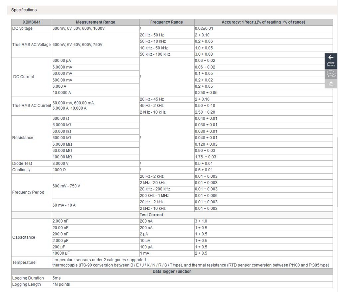
Task: Click the Accuracy 1 Year column header
Action: coord(263,22)
